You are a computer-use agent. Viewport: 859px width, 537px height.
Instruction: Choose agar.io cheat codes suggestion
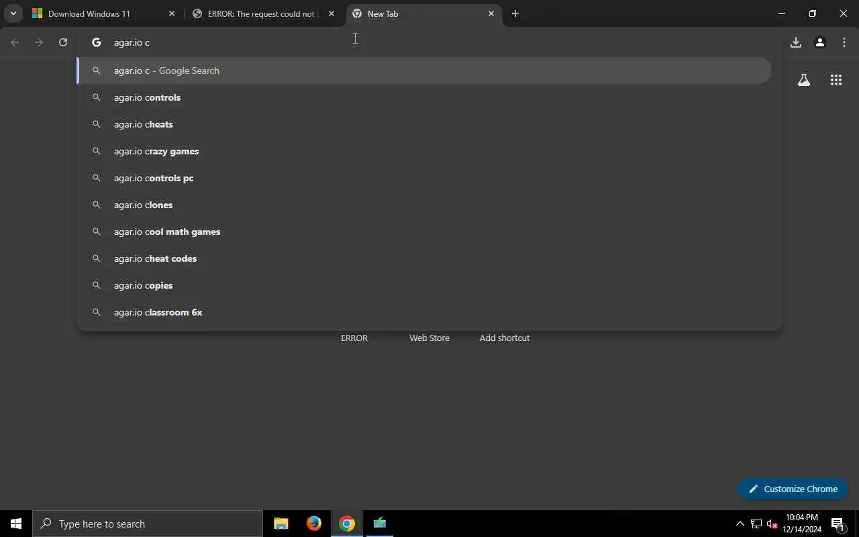[x=424, y=258]
